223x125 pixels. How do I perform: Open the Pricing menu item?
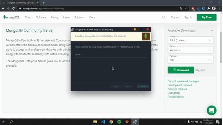tap(54, 17)
